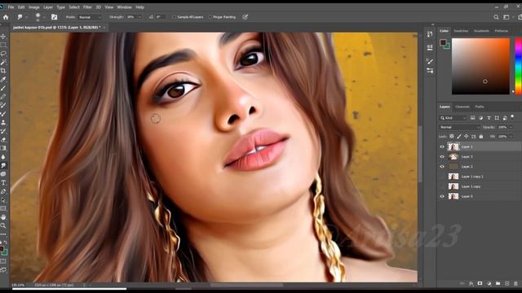Open the tool preset picker arrow
This screenshot has height=293, width=522.
coord(26,17)
